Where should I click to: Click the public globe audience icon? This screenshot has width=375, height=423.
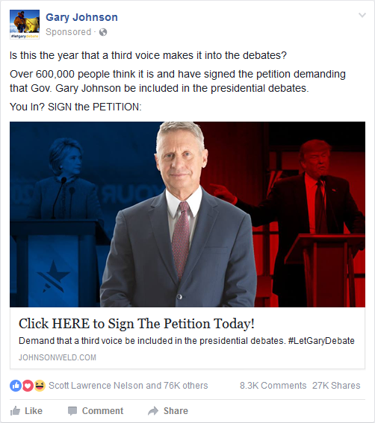pos(103,32)
